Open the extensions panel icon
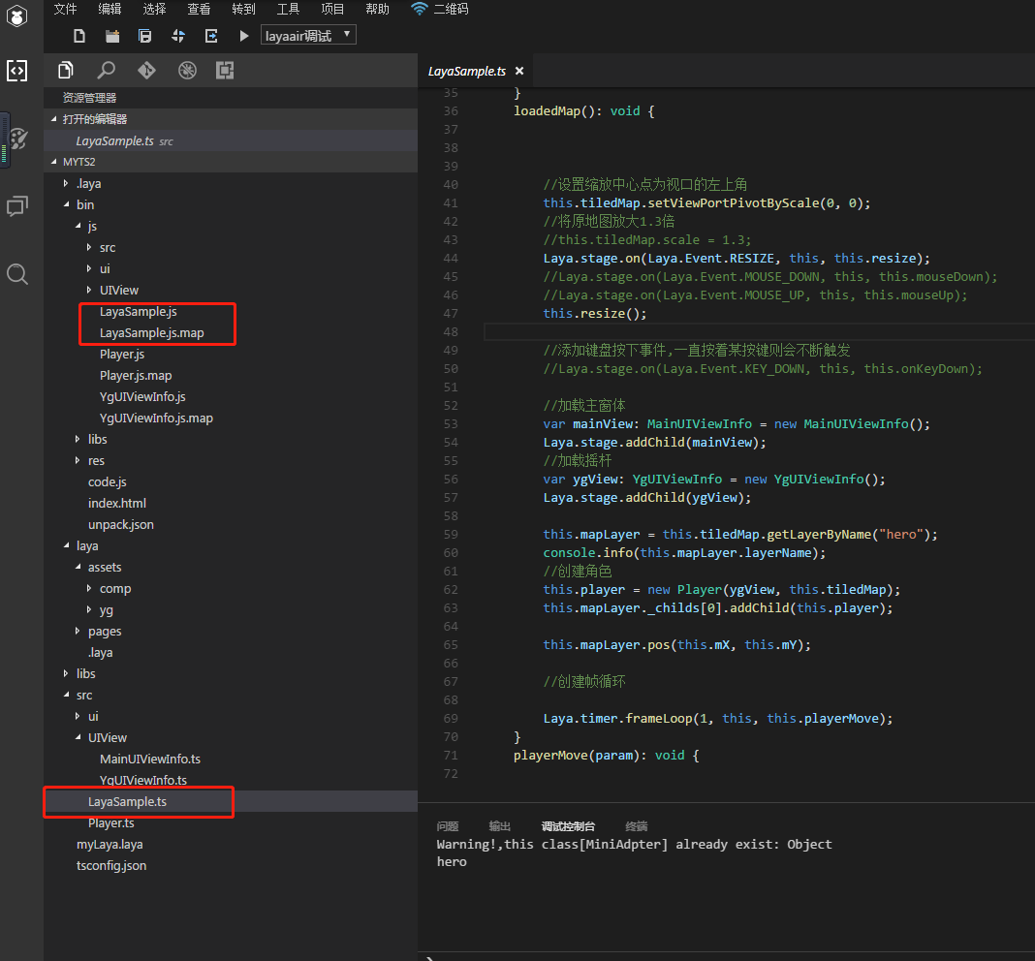Screen dimensions: 1035x961 click(x=225, y=71)
